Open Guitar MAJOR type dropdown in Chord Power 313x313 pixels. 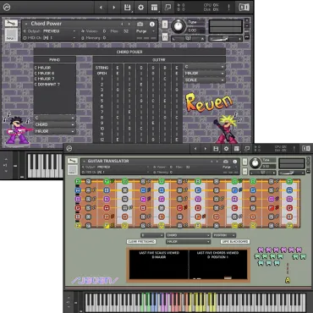[204, 74]
